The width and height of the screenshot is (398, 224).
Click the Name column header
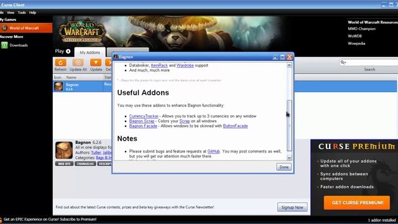tap(71, 77)
